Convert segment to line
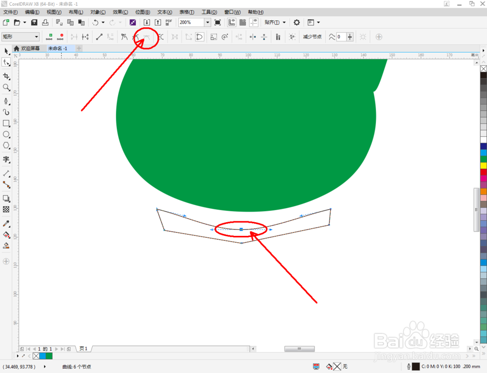 pos(99,37)
